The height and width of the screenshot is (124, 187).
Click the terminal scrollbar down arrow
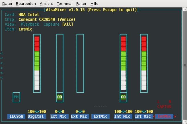tap(185, 122)
